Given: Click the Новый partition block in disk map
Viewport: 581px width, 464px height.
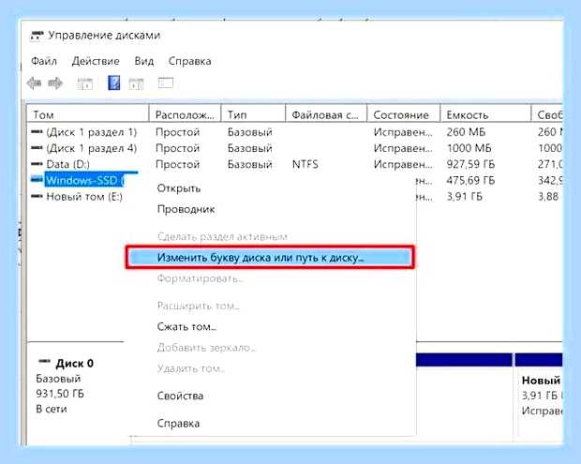Looking at the screenshot, I should 539,397.
